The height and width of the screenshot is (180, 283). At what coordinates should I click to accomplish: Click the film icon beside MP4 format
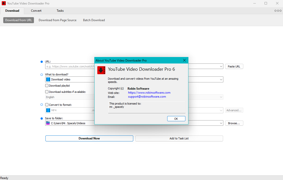(x=48, y=110)
